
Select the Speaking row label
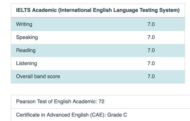tap(27, 37)
